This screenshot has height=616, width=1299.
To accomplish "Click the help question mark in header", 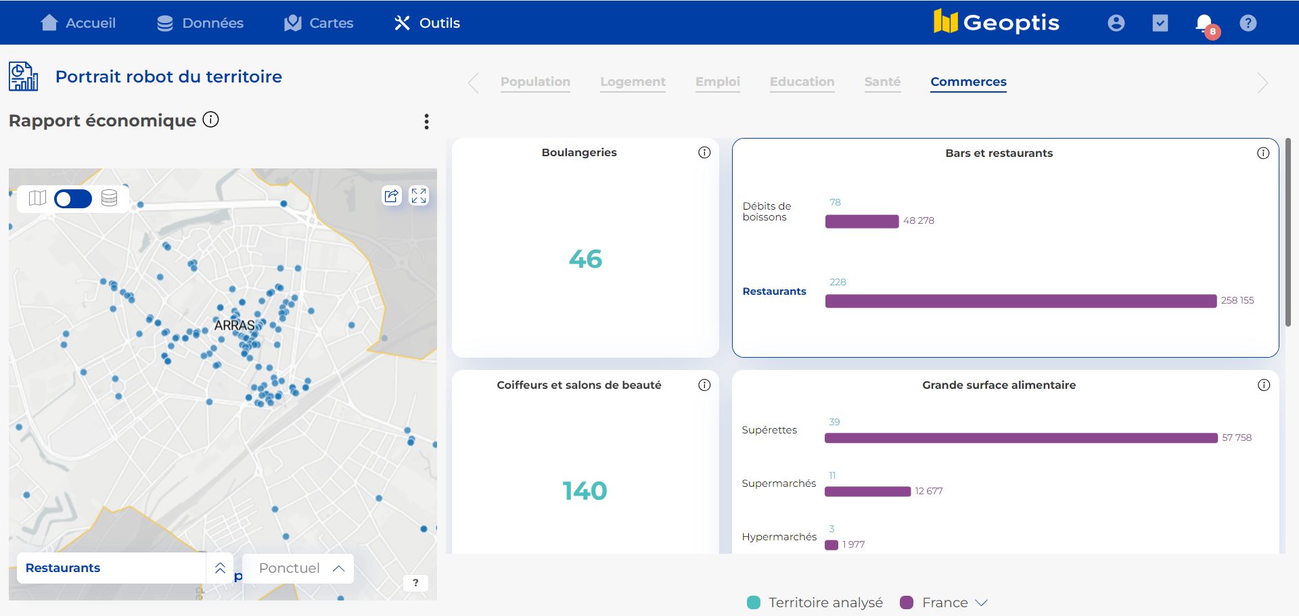I will click(x=1248, y=23).
